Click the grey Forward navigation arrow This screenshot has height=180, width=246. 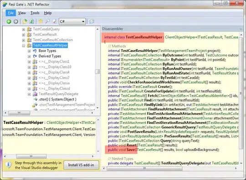coord(15,21)
